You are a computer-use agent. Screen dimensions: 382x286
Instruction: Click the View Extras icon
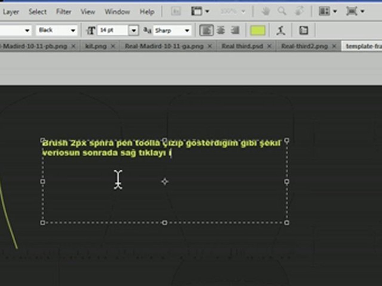click(x=197, y=11)
